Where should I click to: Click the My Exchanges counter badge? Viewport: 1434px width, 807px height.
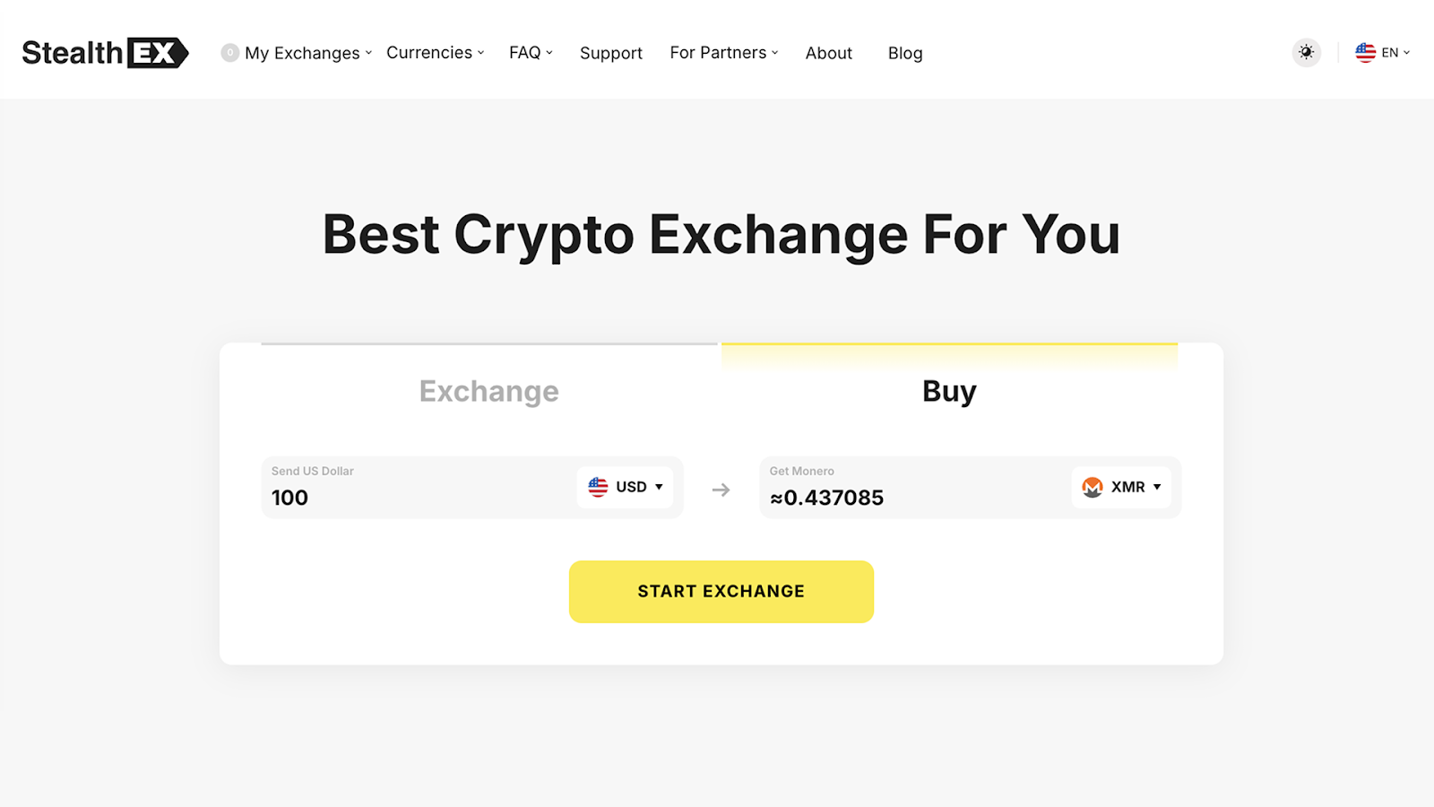(230, 53)
